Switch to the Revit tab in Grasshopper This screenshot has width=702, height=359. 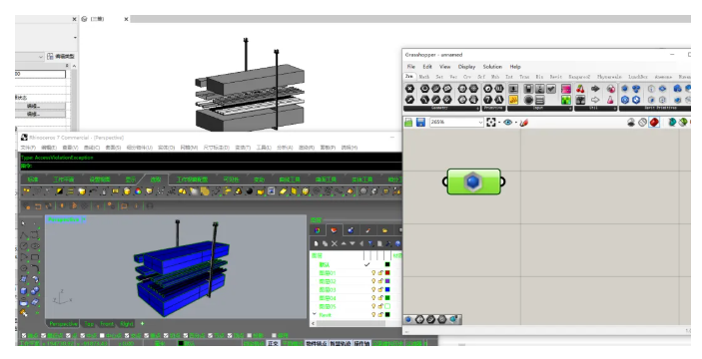555,77
